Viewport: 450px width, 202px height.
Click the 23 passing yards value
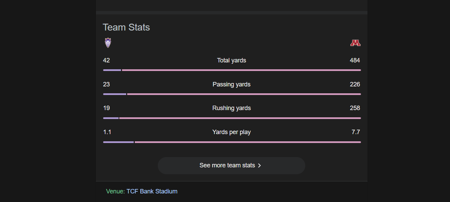107,84
